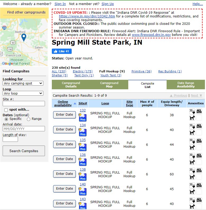
Task: Click the Length of stay input field
Action: click(10, 139)
